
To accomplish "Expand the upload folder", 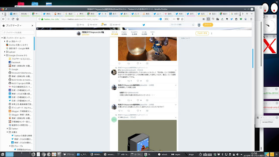I will [5, 52].
